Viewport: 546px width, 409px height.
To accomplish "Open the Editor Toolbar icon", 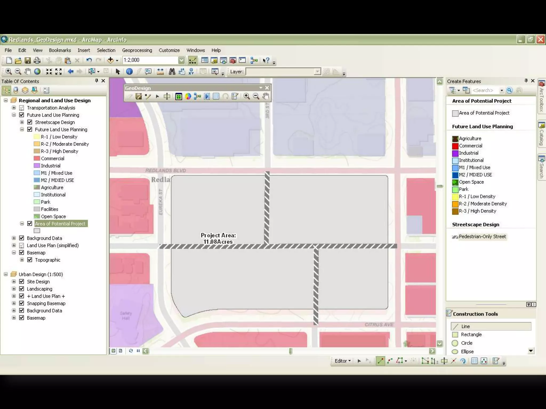I will pos(192,60).
